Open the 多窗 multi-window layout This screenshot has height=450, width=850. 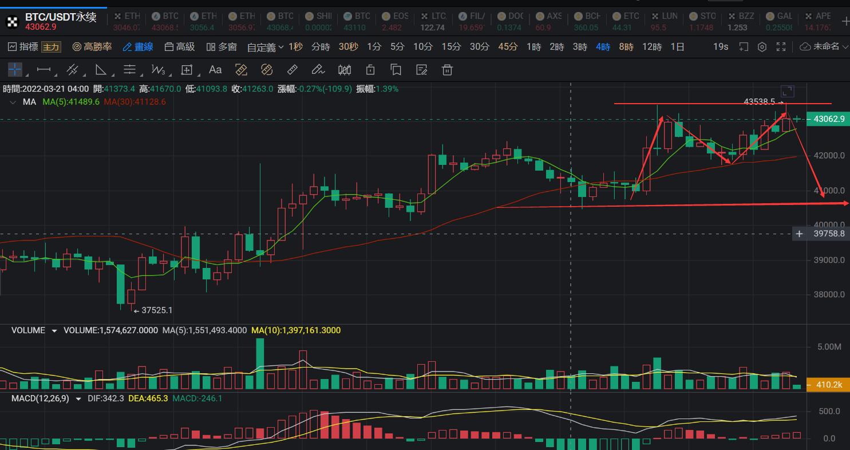pos(222,47)
